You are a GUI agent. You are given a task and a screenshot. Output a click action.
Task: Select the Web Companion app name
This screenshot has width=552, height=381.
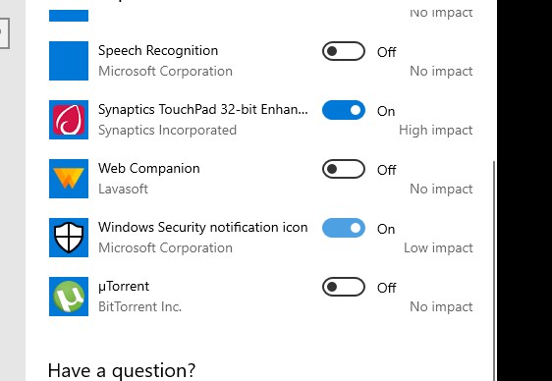click(x=149, y=168)
